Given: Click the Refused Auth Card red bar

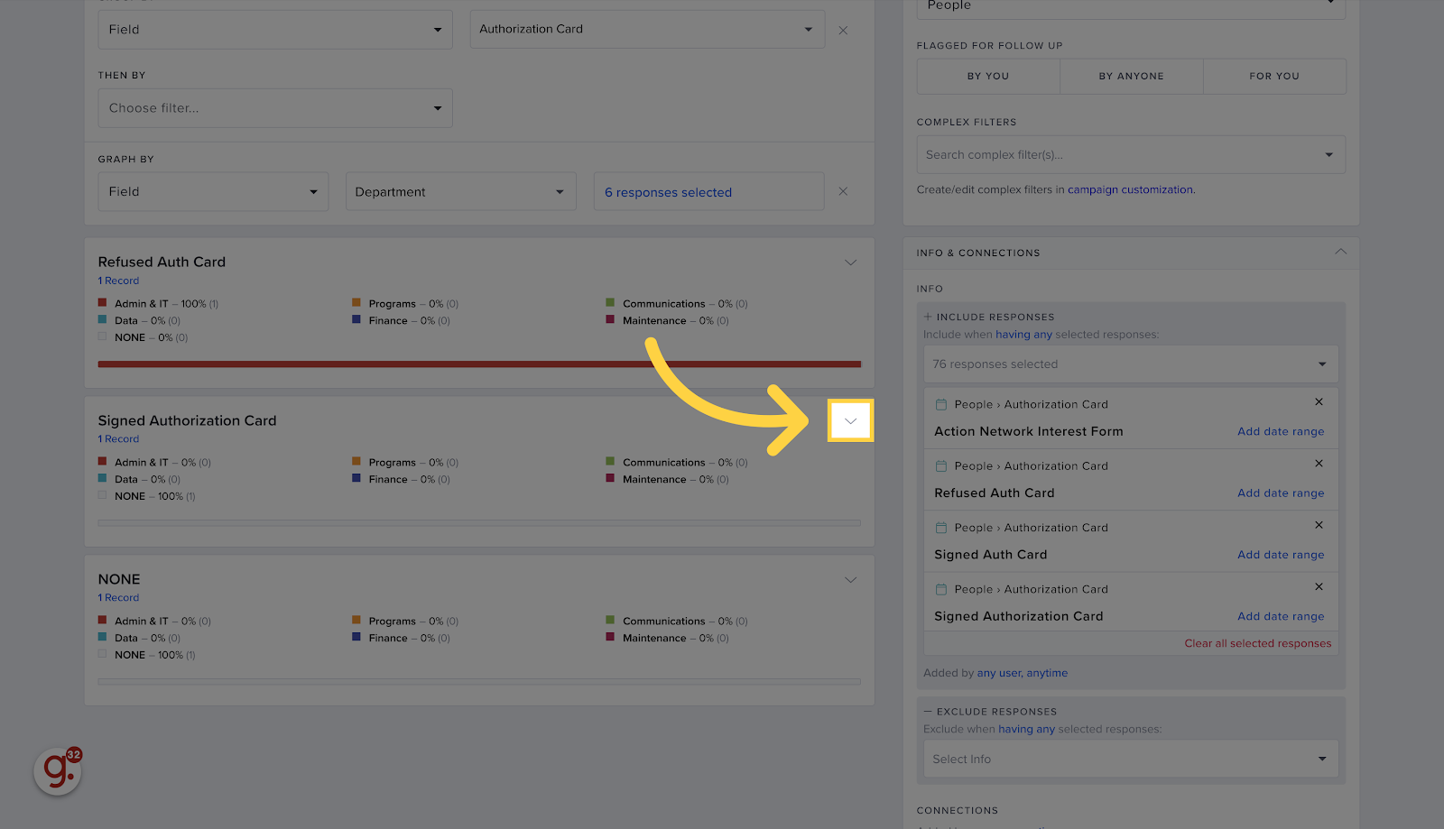Looking at the screenshot, I should [479, 364].
